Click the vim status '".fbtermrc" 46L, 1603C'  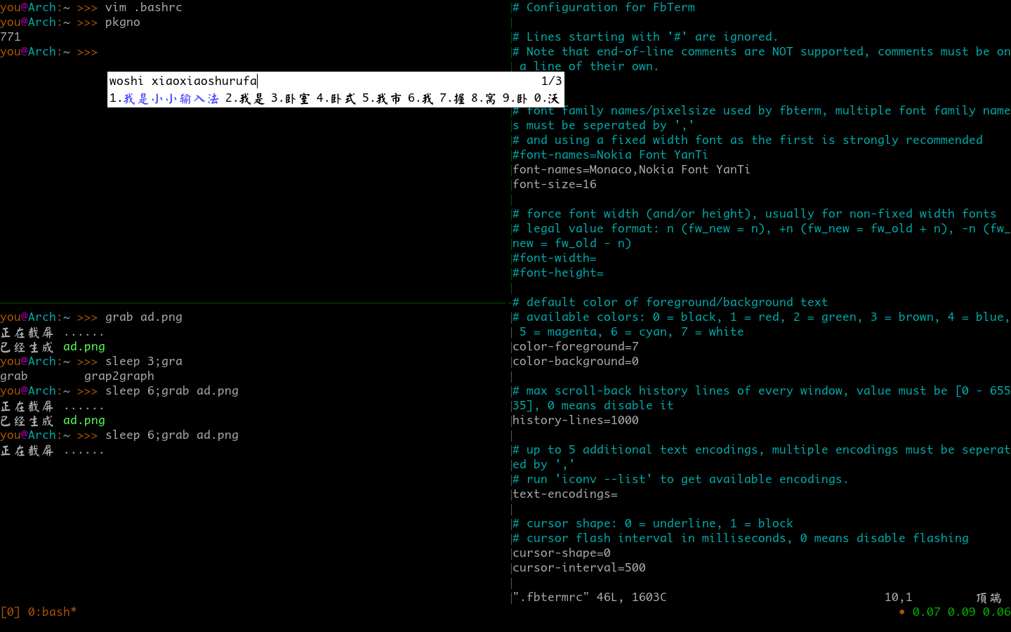click(590, 597)
